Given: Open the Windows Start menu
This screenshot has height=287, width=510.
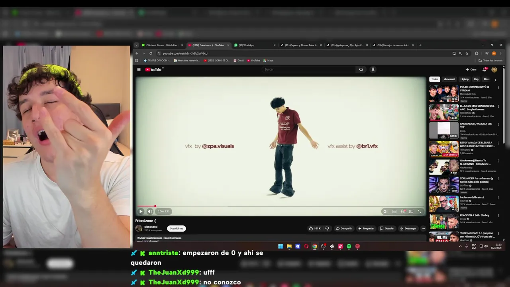Looking at the screenshot, I should coord(280,246).
